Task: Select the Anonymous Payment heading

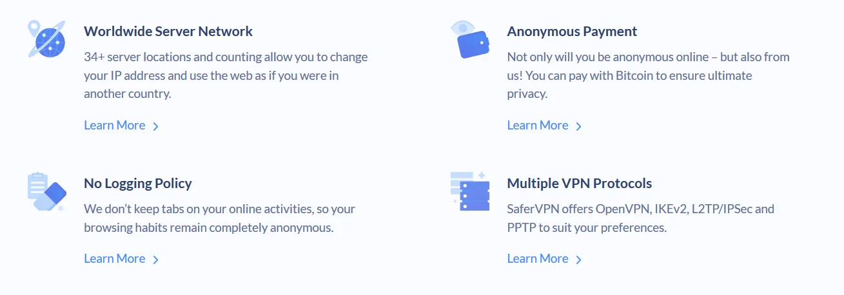Action: click(572, 31)
